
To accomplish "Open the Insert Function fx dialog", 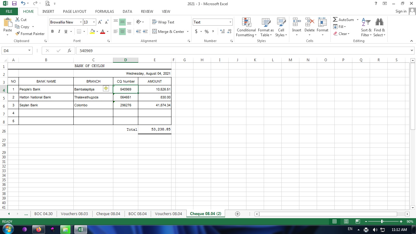I will pos(69,51).
